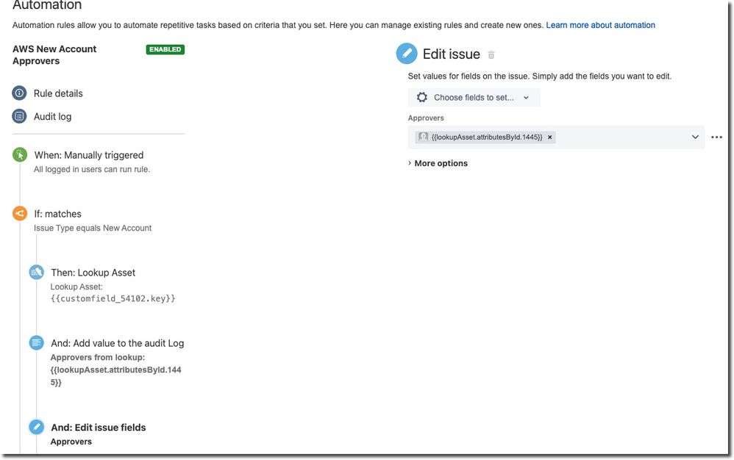Click the Edit issue fields pencil icon
The image size is (734, 460).
(37, 427)
